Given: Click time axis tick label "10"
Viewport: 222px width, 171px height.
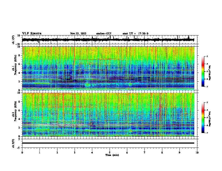Looking at the screenshot, I should [197, 153].
